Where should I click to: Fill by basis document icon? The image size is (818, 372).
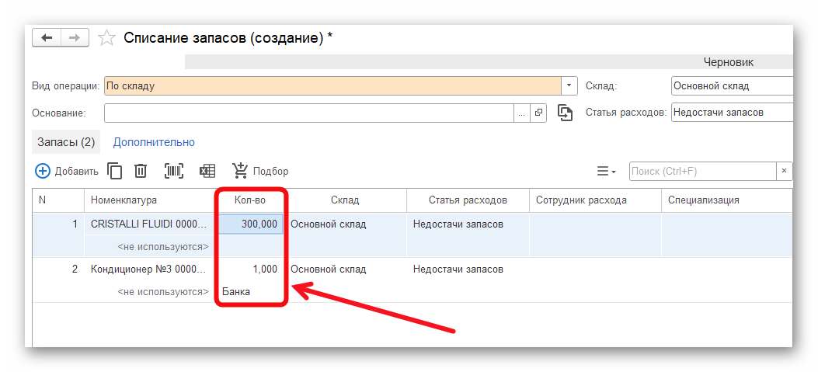[x=566, y=113]
